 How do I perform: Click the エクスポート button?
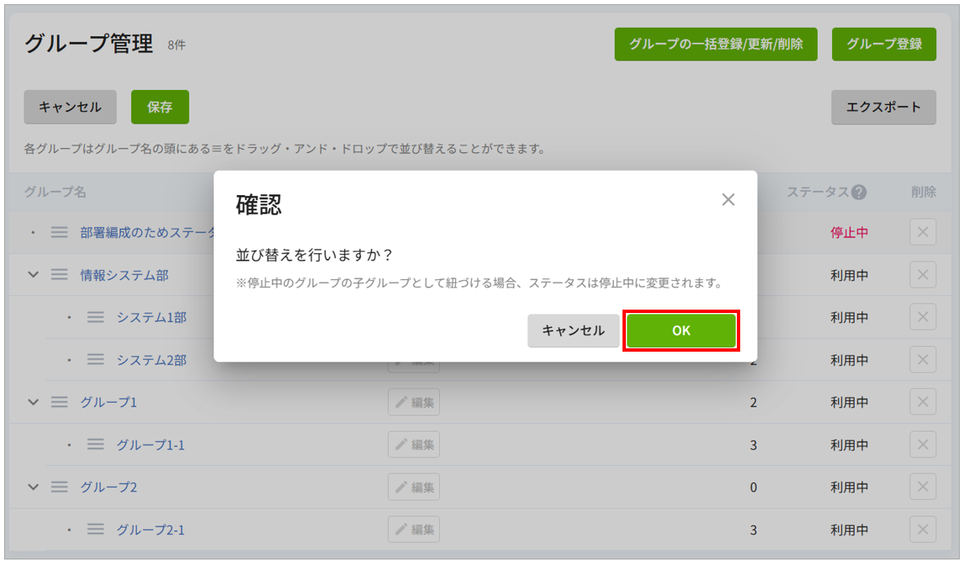[883, 107]
